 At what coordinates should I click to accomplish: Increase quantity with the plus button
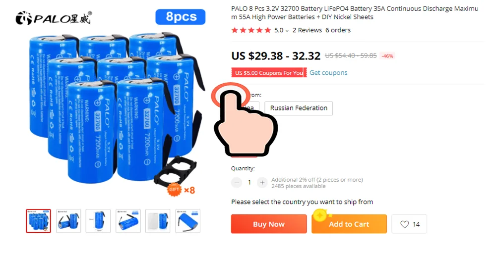coord(262,182)
